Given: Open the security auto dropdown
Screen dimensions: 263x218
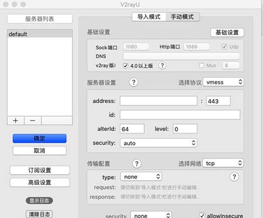Looking at the screenshot, I should pos(158,143).
